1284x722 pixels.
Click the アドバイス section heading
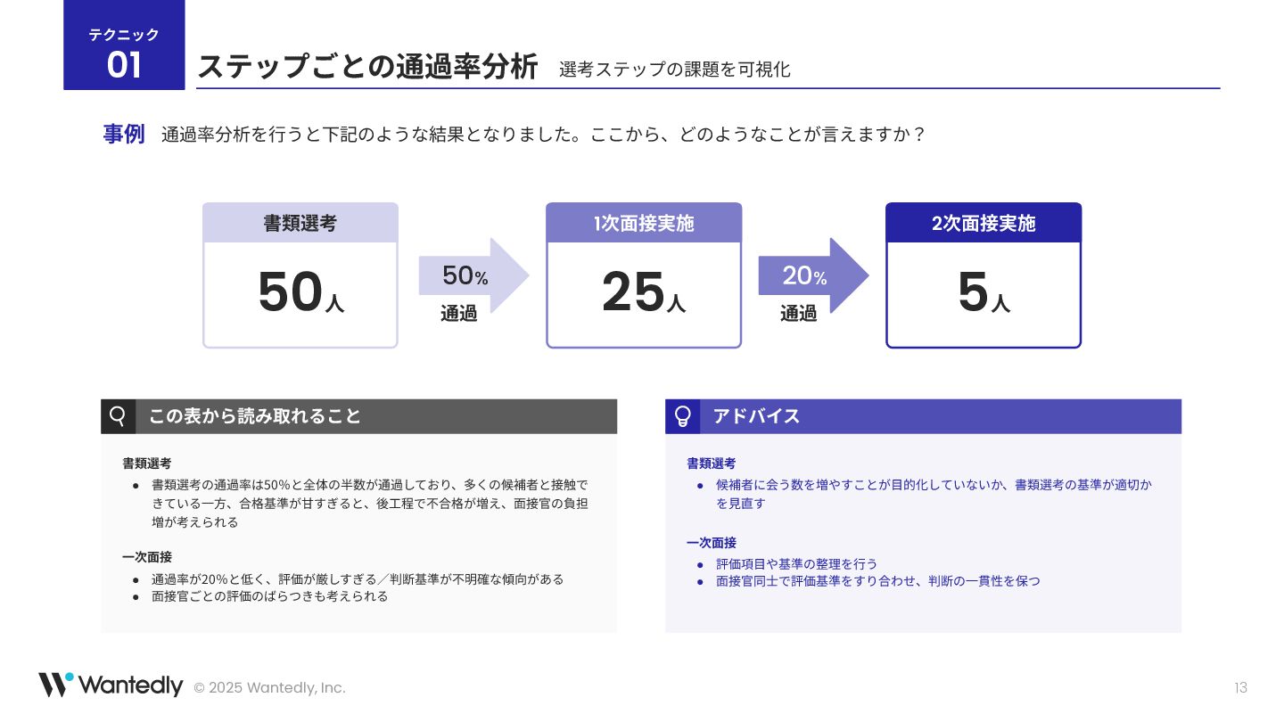click(756, 416)
